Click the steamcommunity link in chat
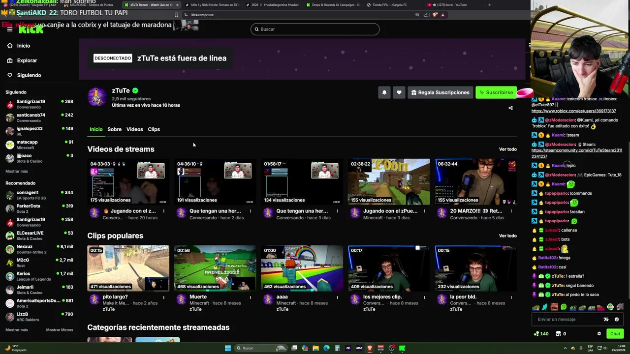This screenshot has width=630, height=354. point(577,153)
